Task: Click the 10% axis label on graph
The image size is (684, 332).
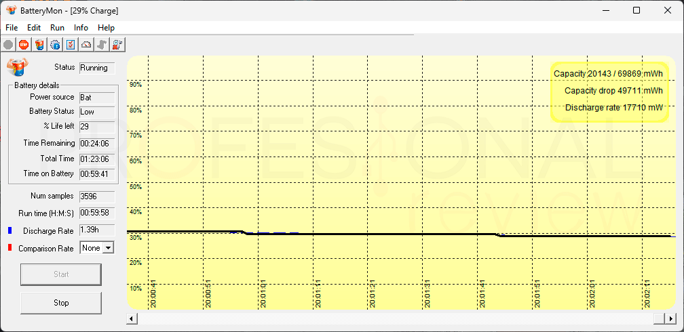Action: [x=136, y=288]
